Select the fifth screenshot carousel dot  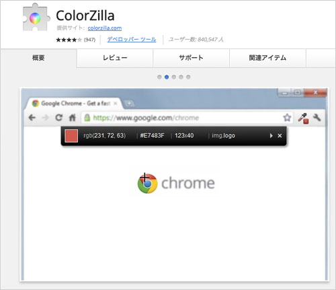tap(188, 77)
